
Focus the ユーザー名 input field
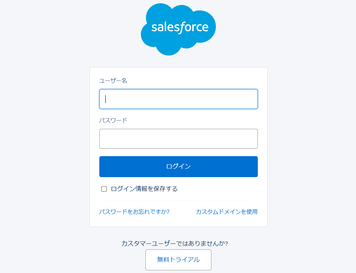178,99
